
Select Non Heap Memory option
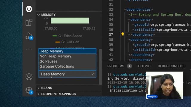67,56
